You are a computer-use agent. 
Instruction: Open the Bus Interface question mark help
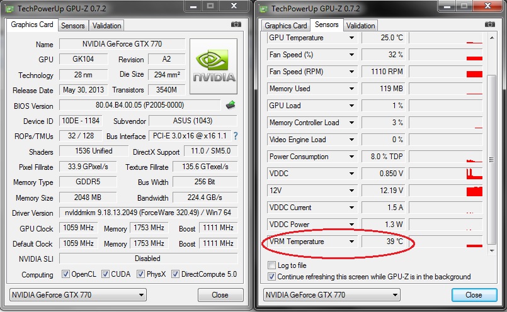pos(236,136)
